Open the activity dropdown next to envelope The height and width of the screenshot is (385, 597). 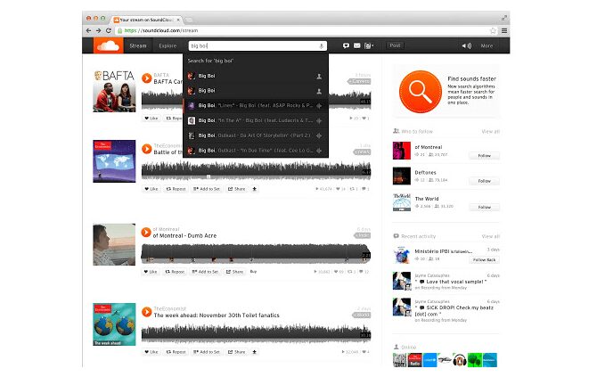(x=369, y=45)
